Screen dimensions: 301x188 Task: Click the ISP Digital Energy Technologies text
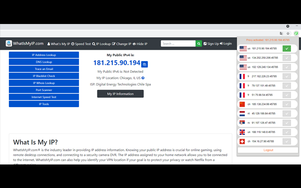click(x=120, y=85)
